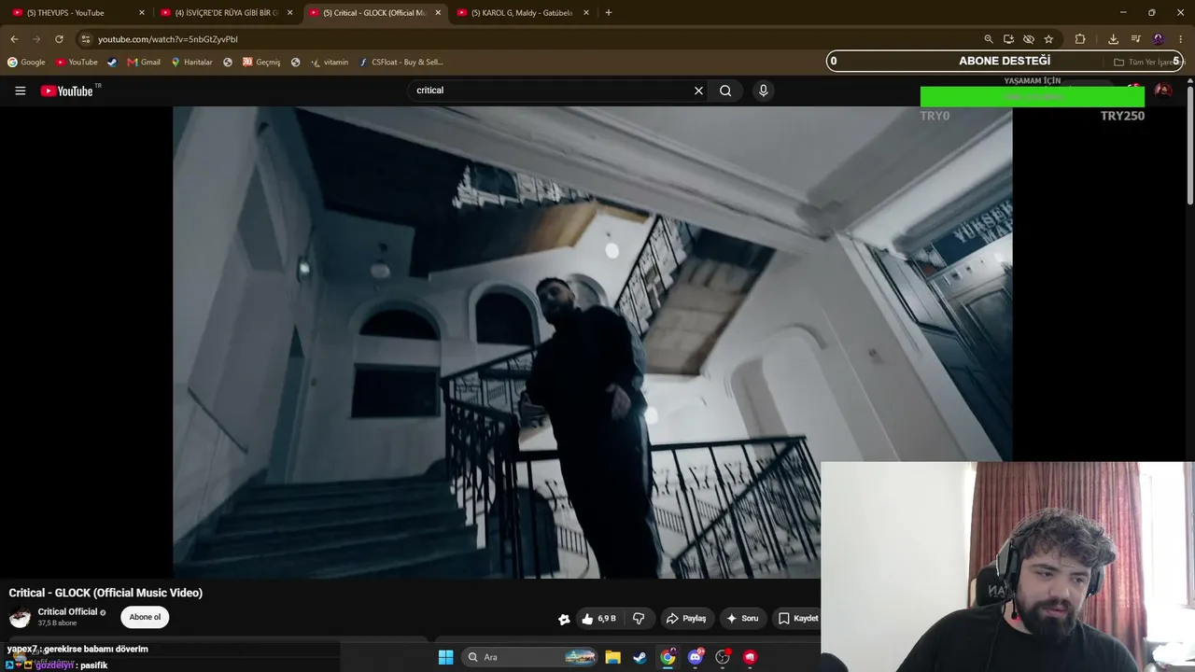The width and height of the screenshot is (1195, 672).
Task: Toggle the crossed-eye tracking protection icon
Action: pos(1029,39)
